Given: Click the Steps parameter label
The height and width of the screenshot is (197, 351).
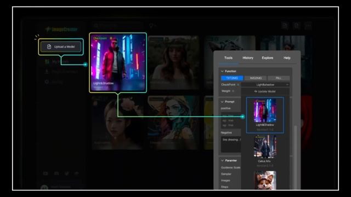Looking at the screenshot, I should 224,187.
